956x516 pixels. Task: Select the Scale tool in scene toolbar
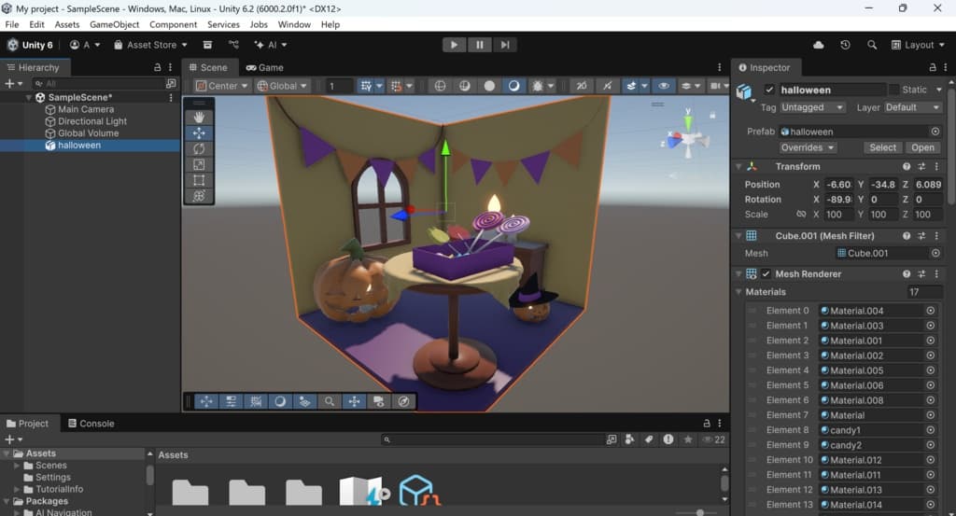click(x=199, y=165)
